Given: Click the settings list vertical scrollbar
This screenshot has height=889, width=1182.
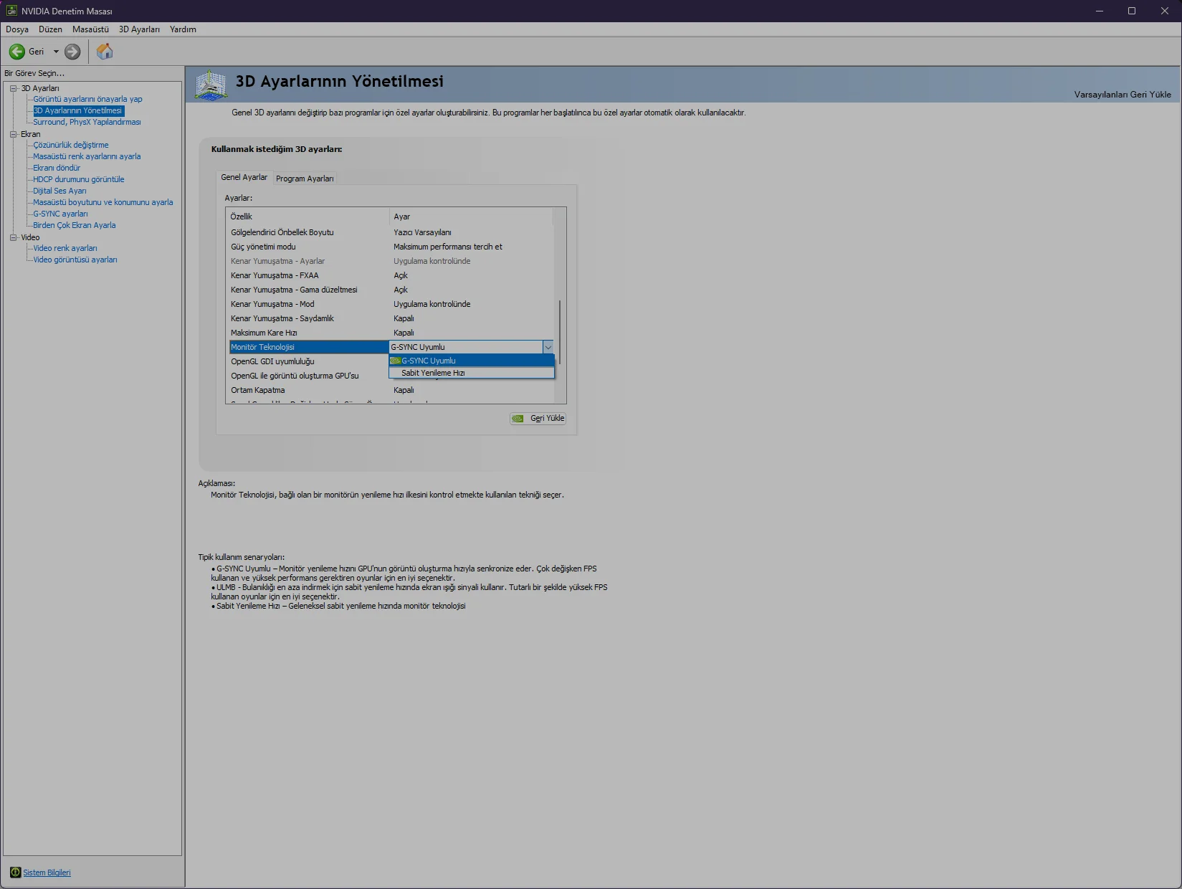Looking at the screenshot, I should [x=560, y=331].
